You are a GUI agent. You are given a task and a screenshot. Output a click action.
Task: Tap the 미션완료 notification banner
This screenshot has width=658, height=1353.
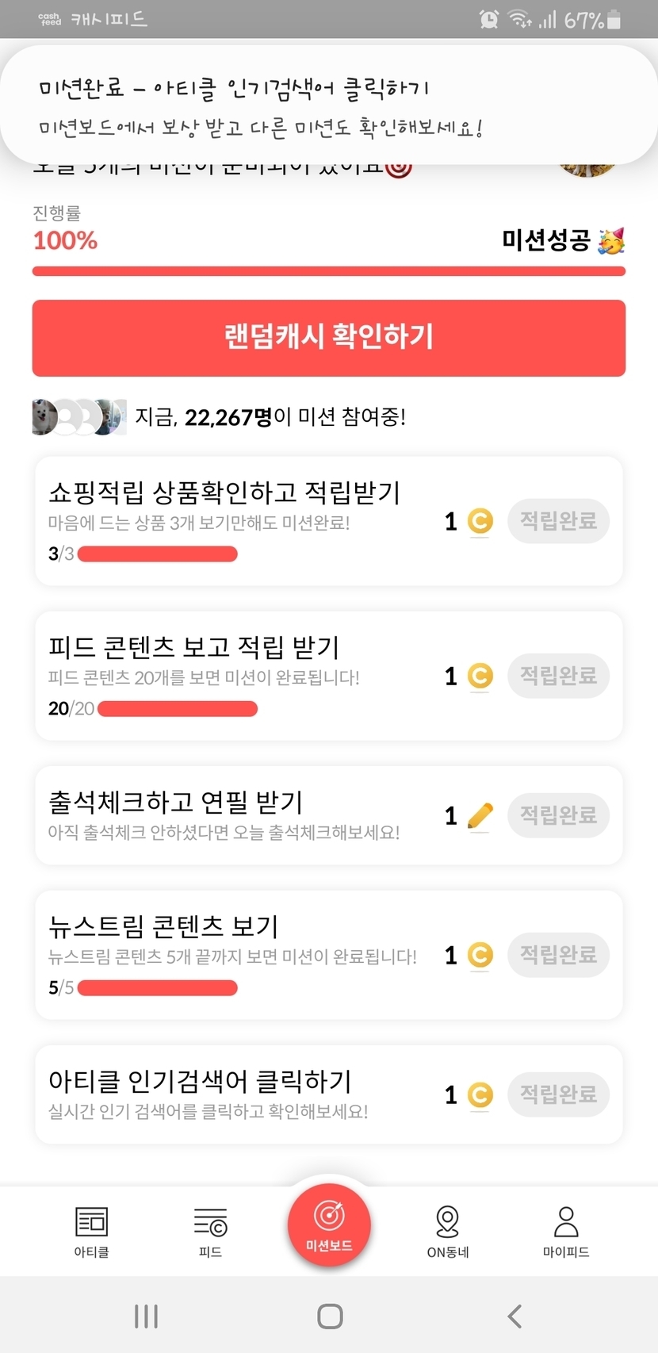click(328, 105)
